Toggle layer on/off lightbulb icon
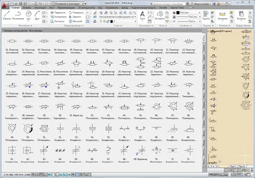 coord(101,21)
